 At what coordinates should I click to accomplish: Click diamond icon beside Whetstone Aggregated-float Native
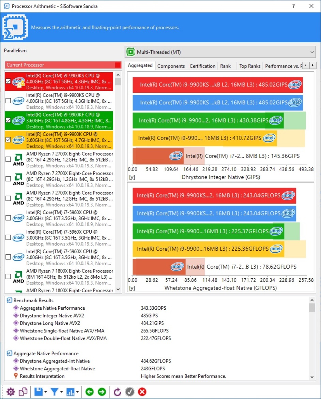click(x=16, y=368)
